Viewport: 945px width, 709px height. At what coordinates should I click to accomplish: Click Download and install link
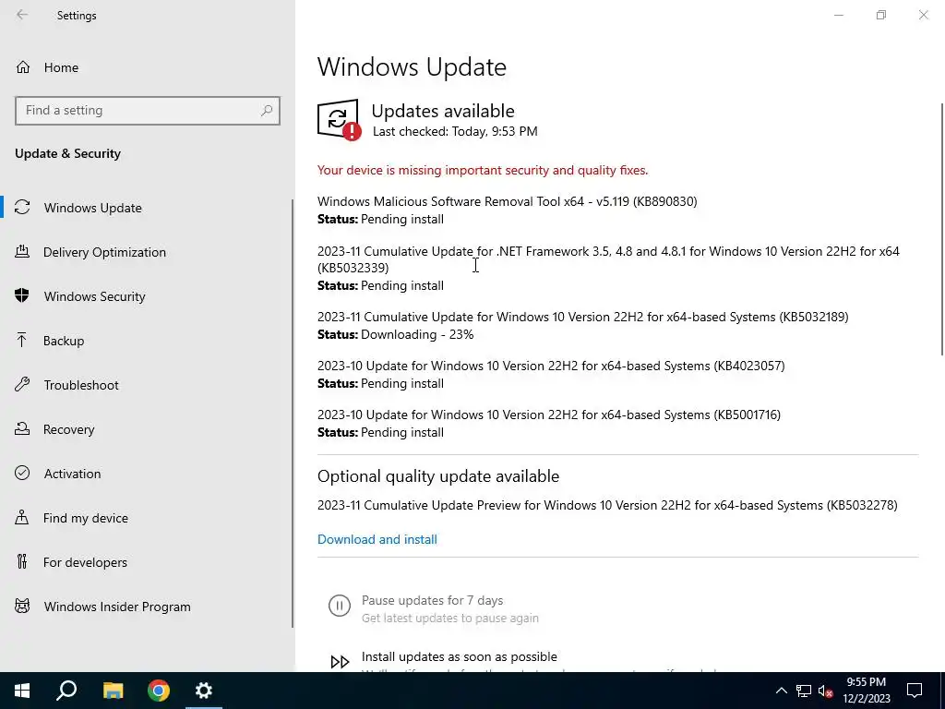(377, 539)
